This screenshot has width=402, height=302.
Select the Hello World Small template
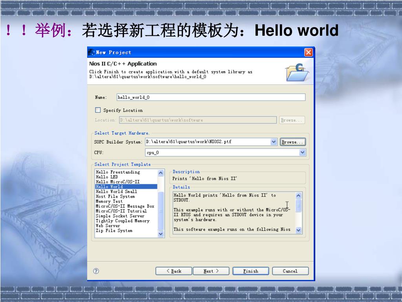[x=116, y=192]
